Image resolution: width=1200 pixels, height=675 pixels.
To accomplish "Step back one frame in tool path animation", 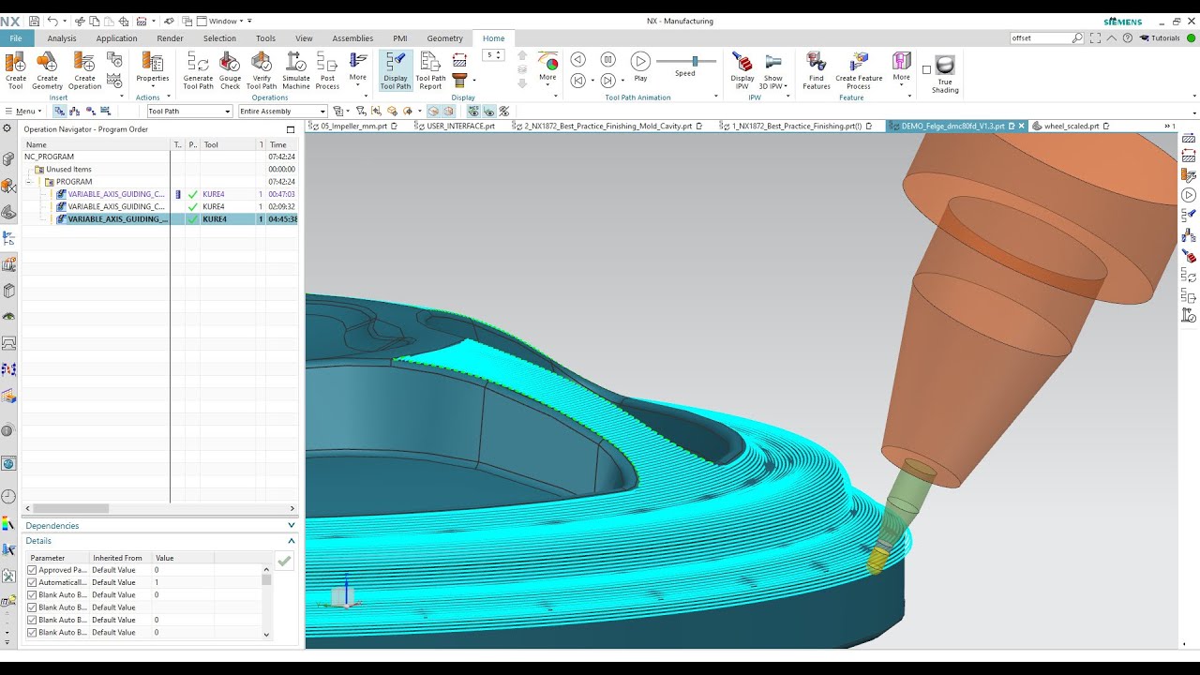I will point(577,60).
